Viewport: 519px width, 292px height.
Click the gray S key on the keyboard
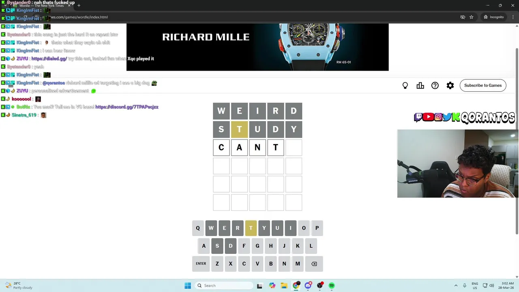click(x=217, y=246)
